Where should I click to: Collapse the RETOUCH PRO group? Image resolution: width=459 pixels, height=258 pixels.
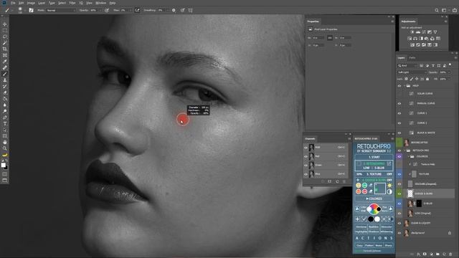[404, 150]
